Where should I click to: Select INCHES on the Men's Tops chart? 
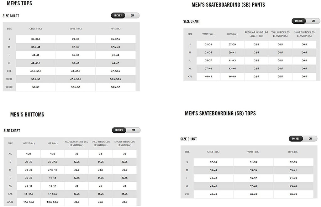118,15
